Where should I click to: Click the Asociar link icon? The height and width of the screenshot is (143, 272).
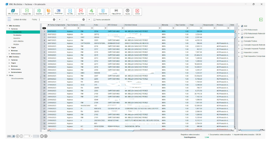91,11
